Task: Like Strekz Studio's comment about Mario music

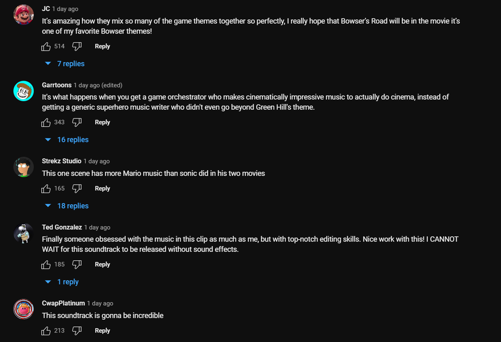Action: pyautogui.click(x=46, y=189)
